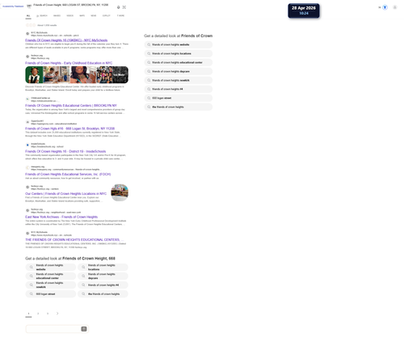Click sidebar suggestion 'the friends of crown heights'
Viewport: 404px width, 342px height.
(x=179, y=107)
